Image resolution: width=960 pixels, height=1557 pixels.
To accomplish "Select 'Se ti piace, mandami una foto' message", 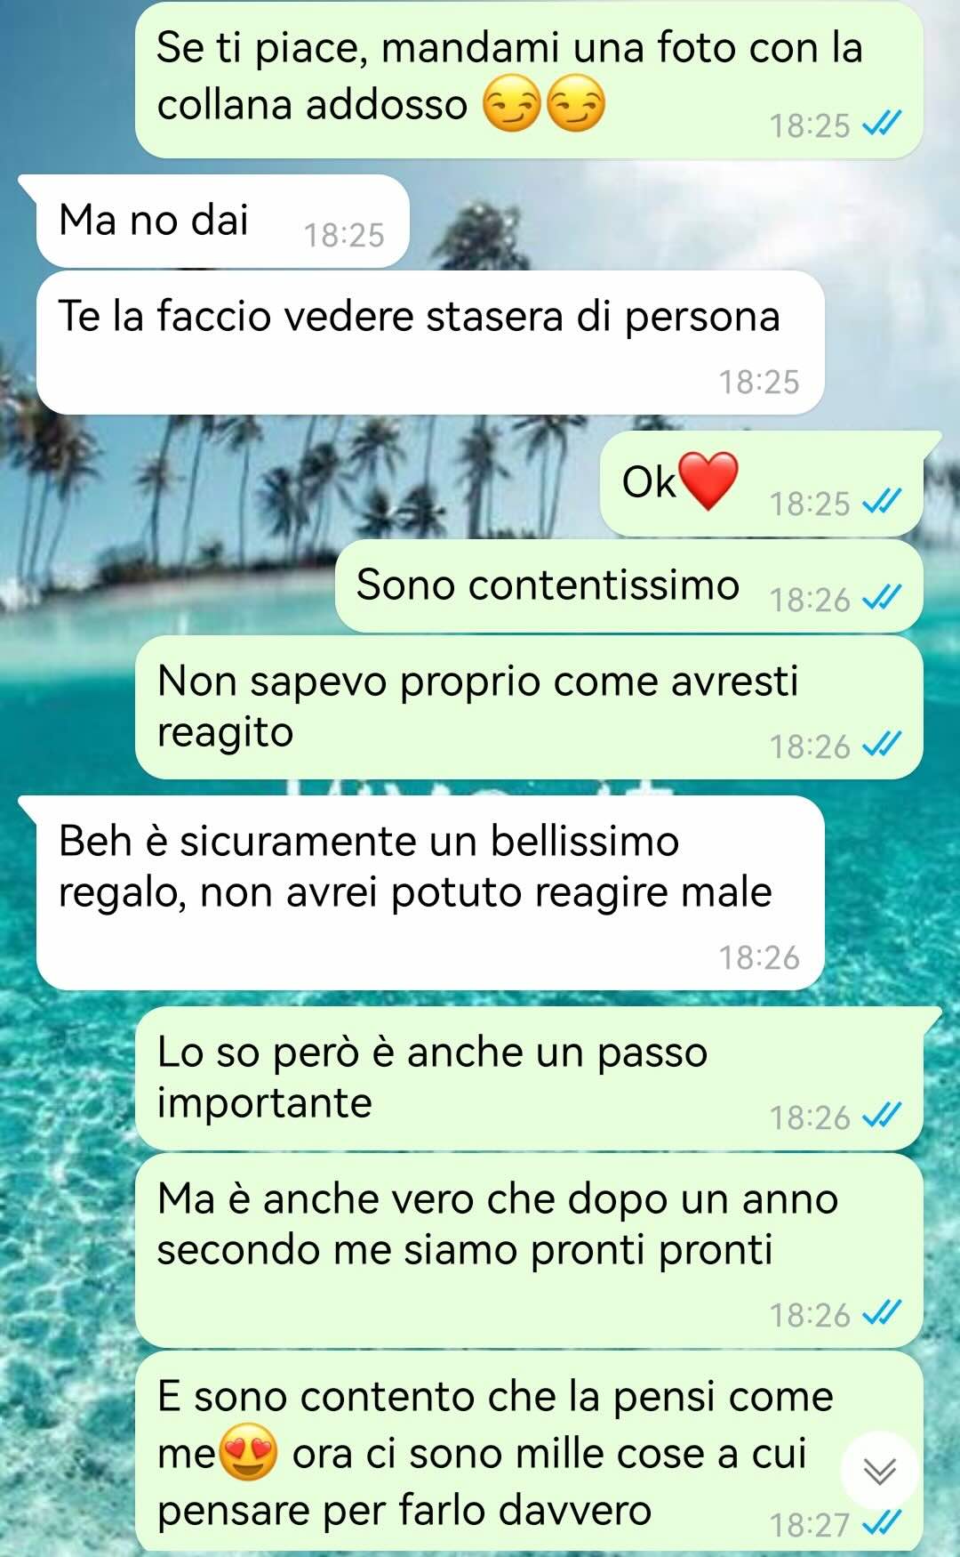I will [x=529, y=80].
